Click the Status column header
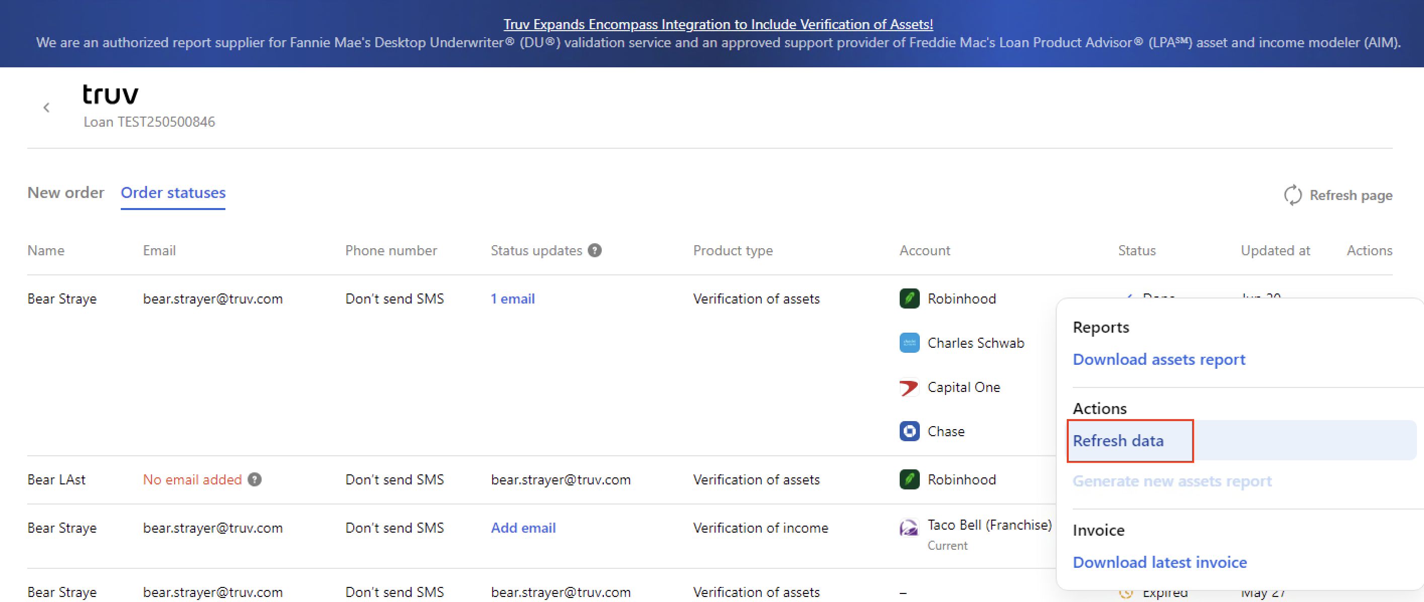The height and width of the screenshot is (602, 1424). [1137, 250]
